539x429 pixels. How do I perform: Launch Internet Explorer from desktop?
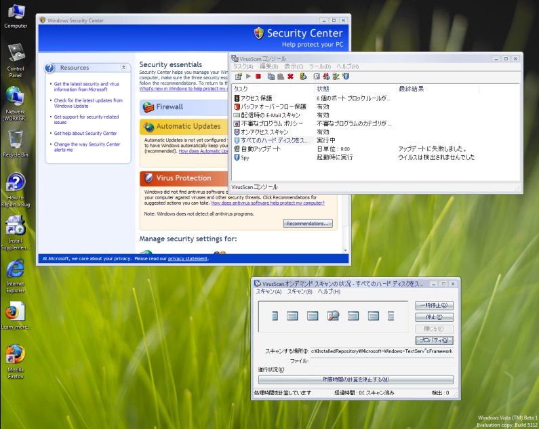tap(16, 276)
